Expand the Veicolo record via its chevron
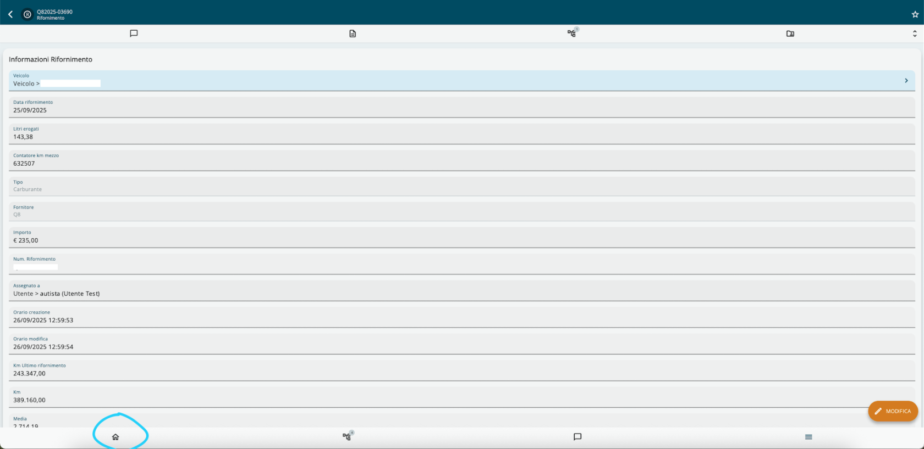Screen dimensions: 924x449 [906, 80]
